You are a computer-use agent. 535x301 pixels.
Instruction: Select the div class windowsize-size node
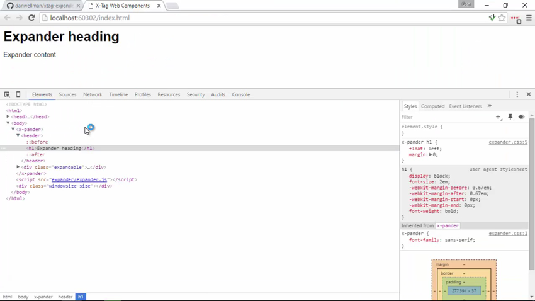click(x=64, y=186)
